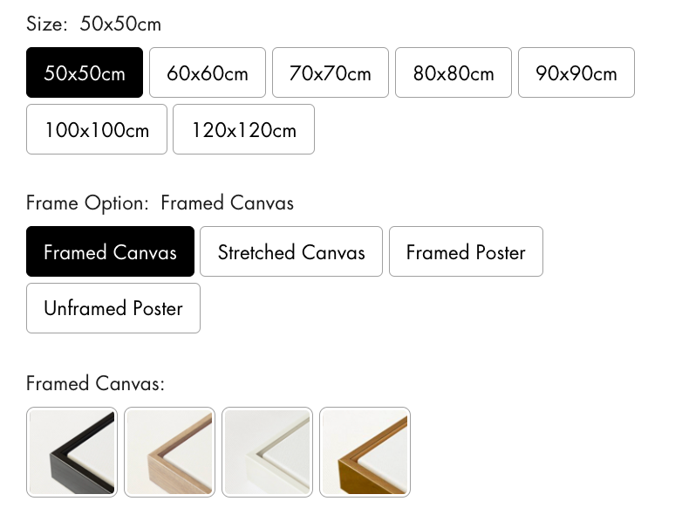Click the "Size:" heading label
The image size is (682, 515).
47,24
